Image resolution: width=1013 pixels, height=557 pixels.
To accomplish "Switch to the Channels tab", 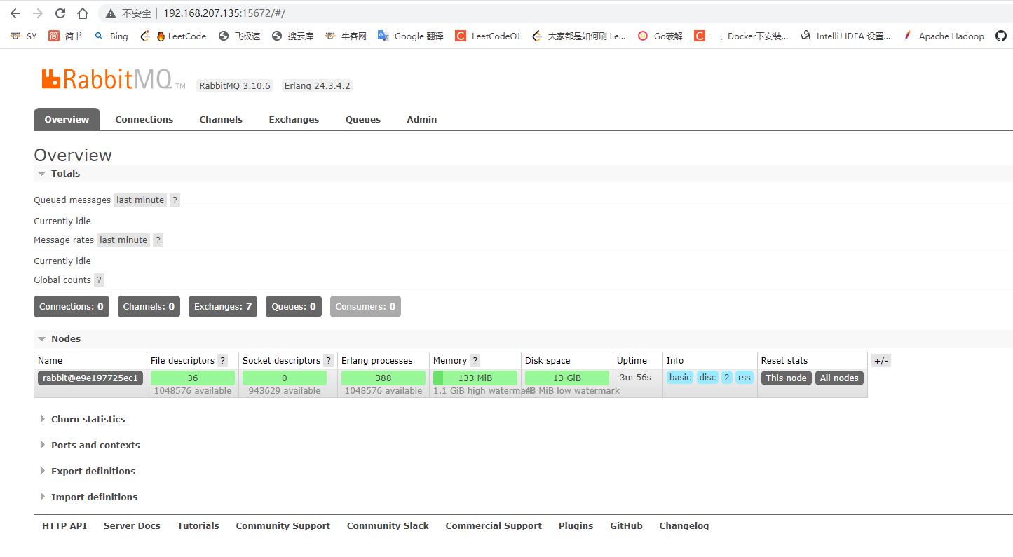I will pyautogui.click(x=221, y=119).
